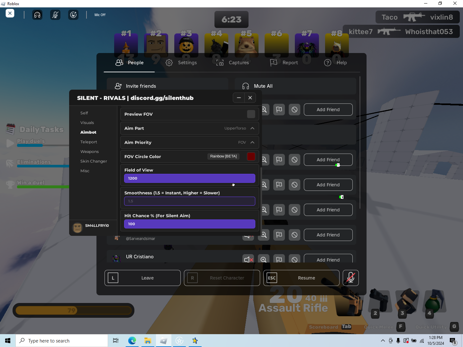
Task: Click the first row's Add Friend button
Action: tap(328, 110)
